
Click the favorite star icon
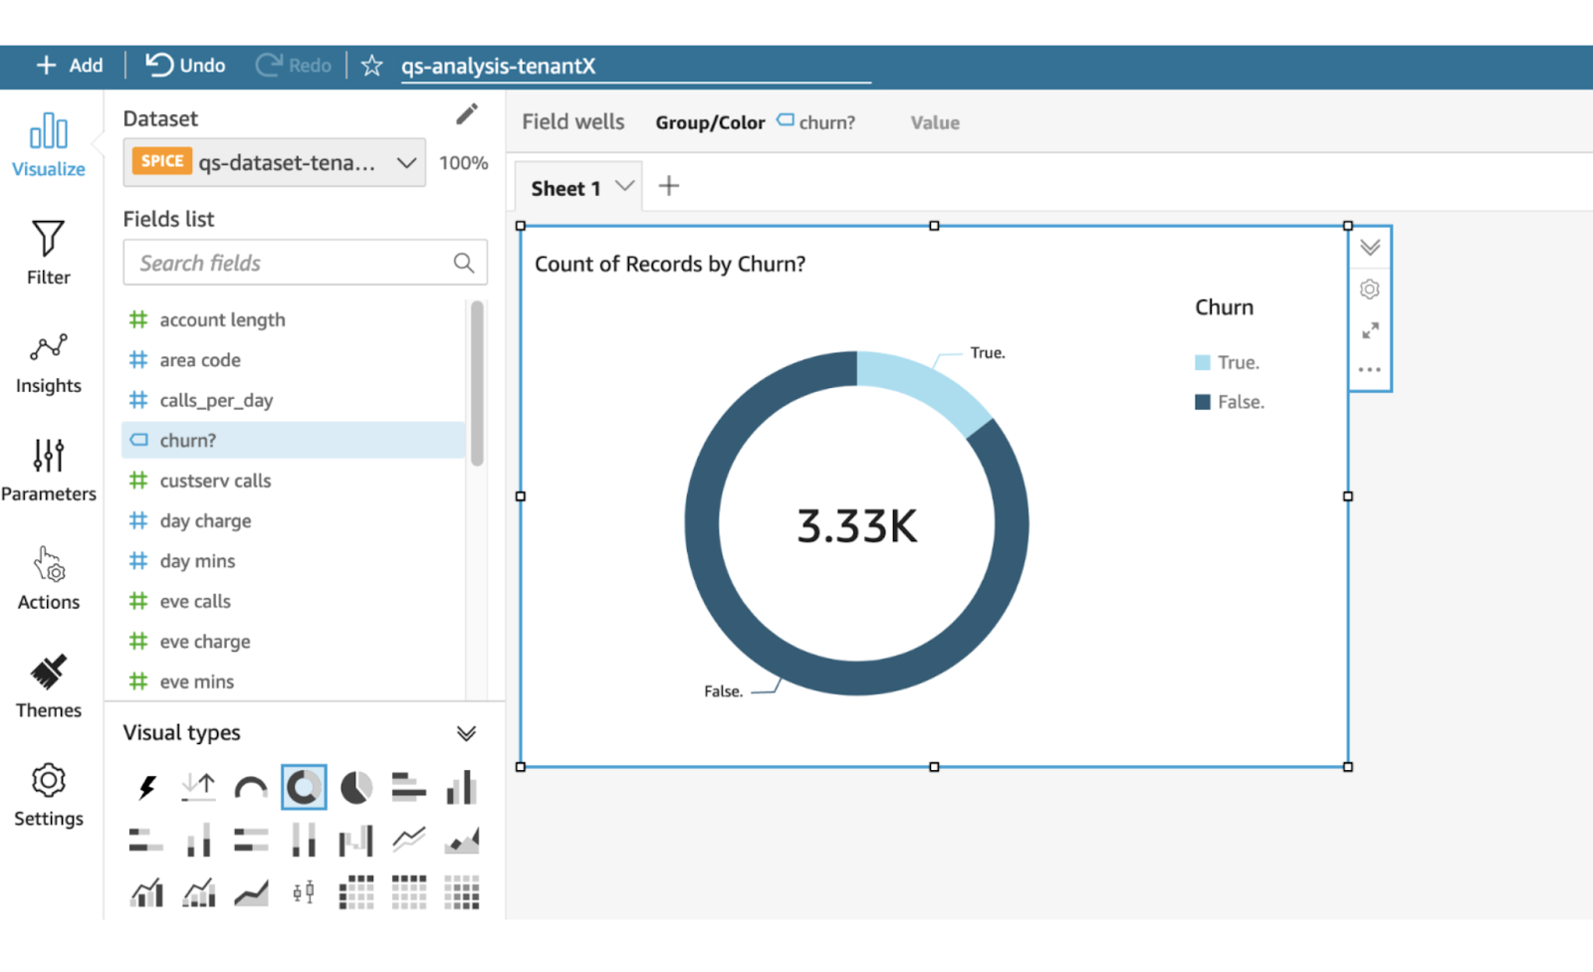pos(371,66)
